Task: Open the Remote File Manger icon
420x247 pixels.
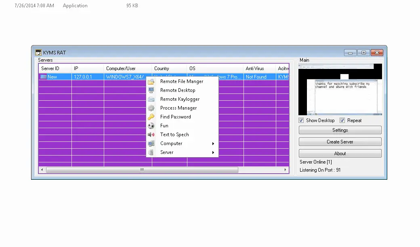Action: pyautogui.click(x=151, y=81)
